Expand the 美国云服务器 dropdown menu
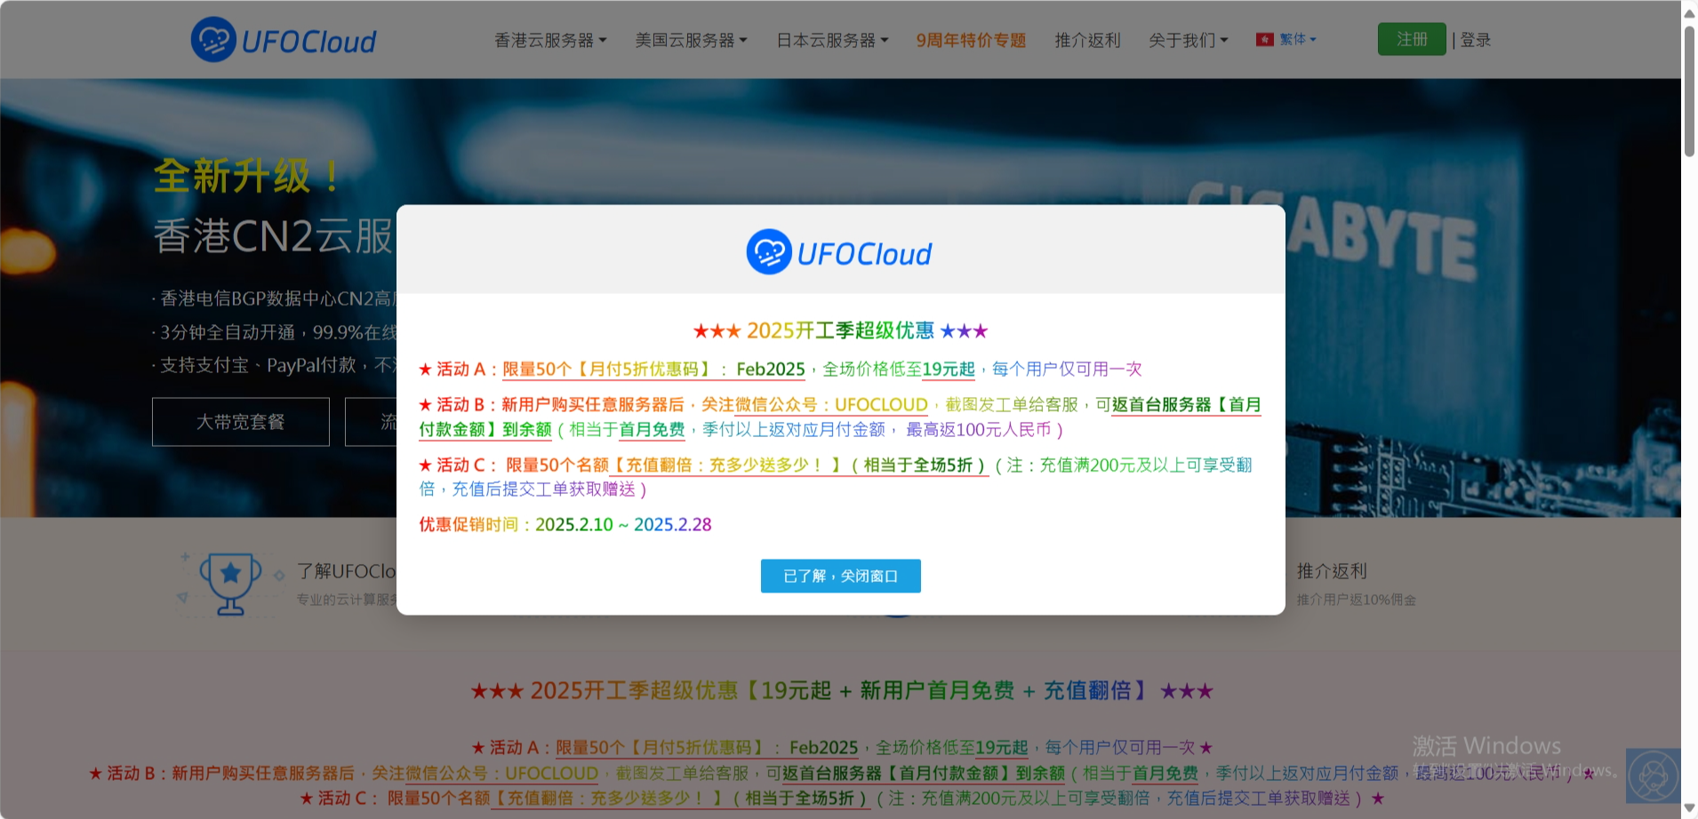 [691, 39]
